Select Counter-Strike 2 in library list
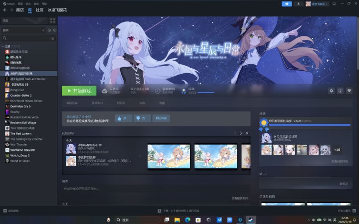359x224 pixels. pyautogui.click(x=28, y=95)
